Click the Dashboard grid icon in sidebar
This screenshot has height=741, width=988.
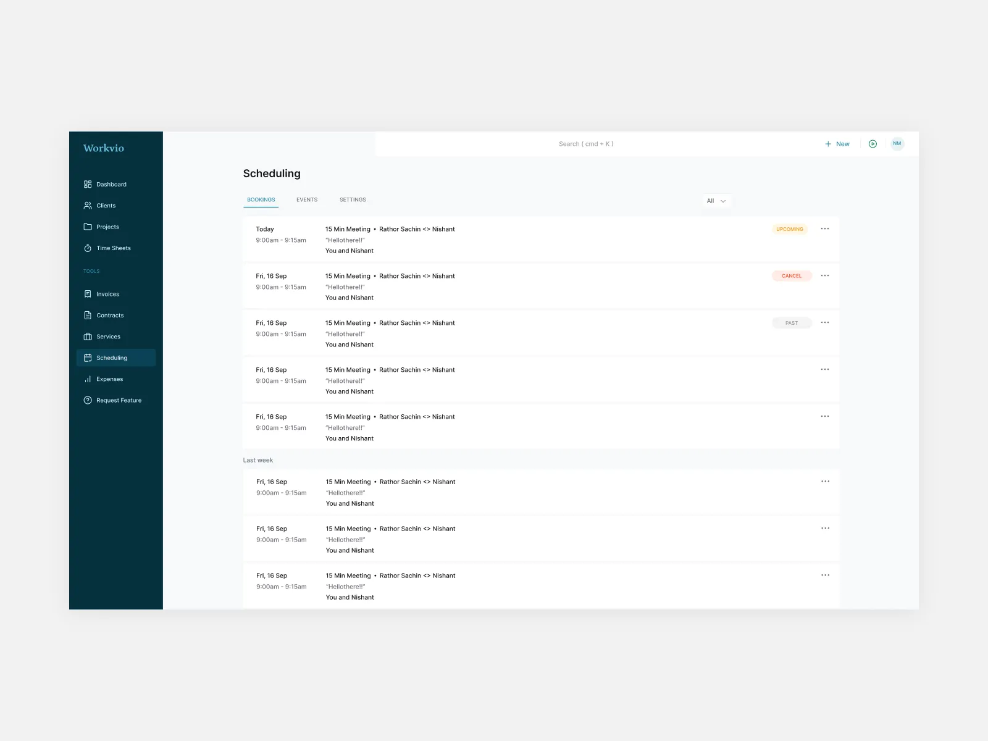point(88,184)
